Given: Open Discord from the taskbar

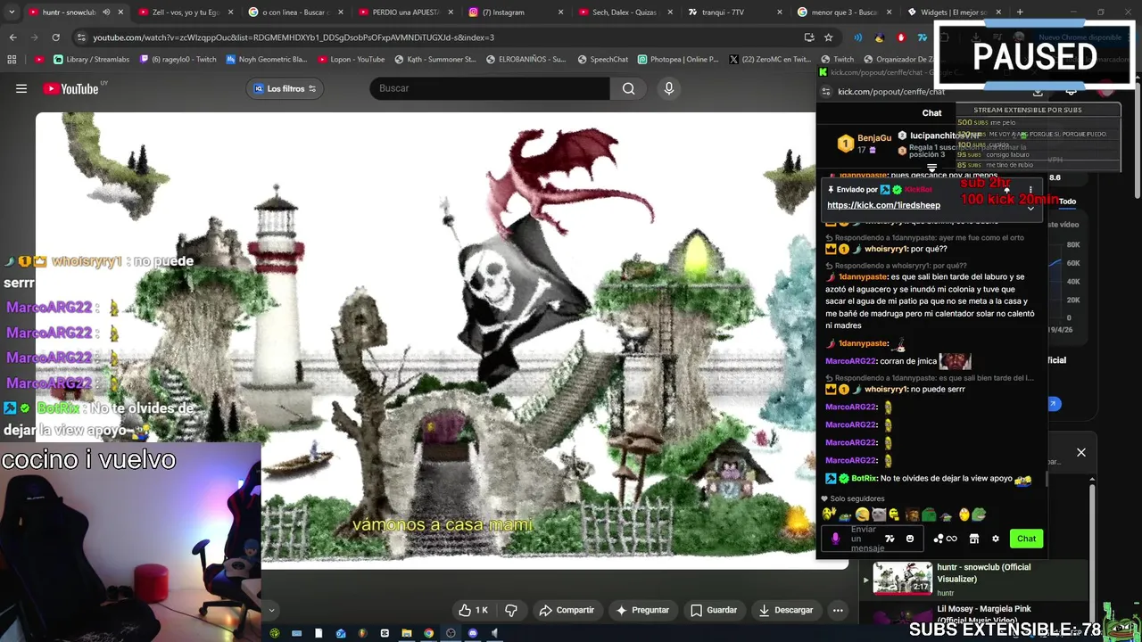Looking at the screenshot, I should pos(472,633).
